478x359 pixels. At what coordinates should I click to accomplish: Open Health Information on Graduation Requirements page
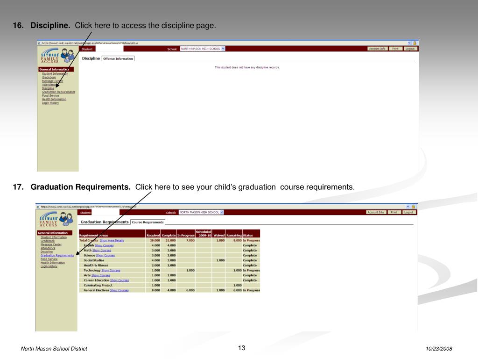(x=53, y=263)
